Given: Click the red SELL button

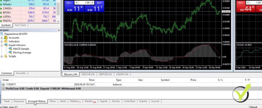Looking at the screenshot, I should (241, 3).
